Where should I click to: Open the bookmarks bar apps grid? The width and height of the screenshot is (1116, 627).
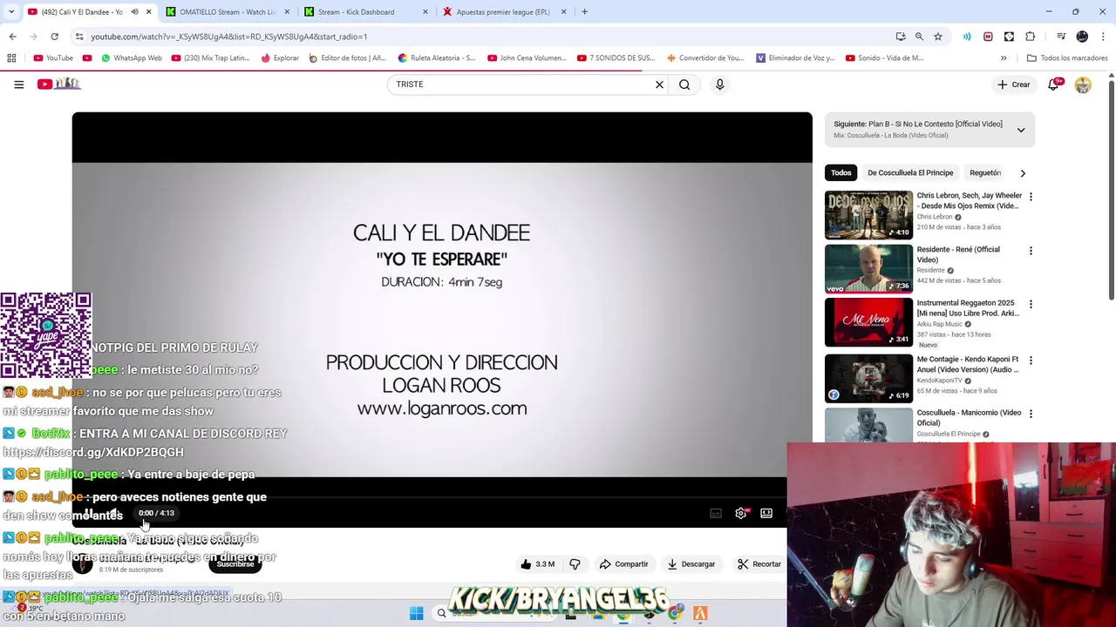click(x=11, y=58)
